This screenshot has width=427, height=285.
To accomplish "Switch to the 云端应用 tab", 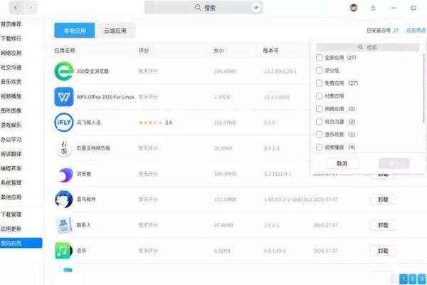I will 115,31.
